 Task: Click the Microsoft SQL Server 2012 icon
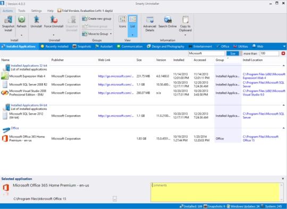(5, 116)
